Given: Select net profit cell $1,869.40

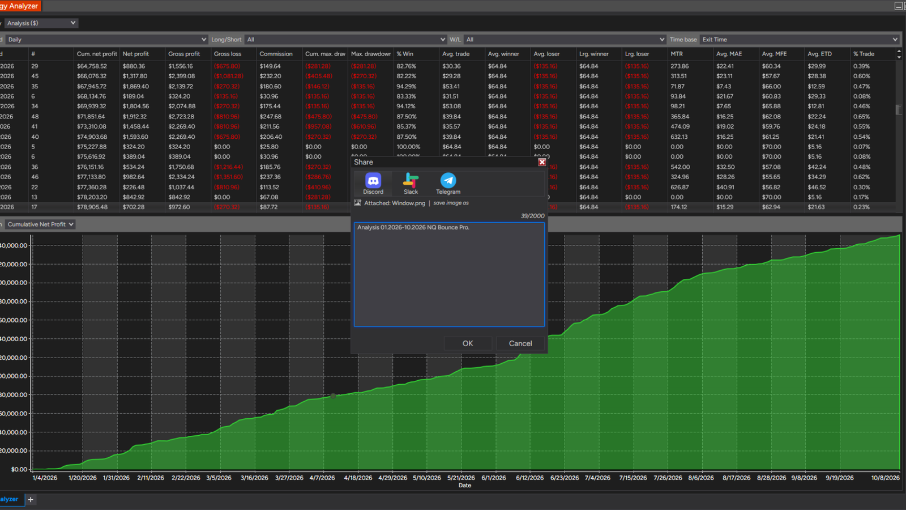Looking at the screenshot, I should (x=136, y=87).
